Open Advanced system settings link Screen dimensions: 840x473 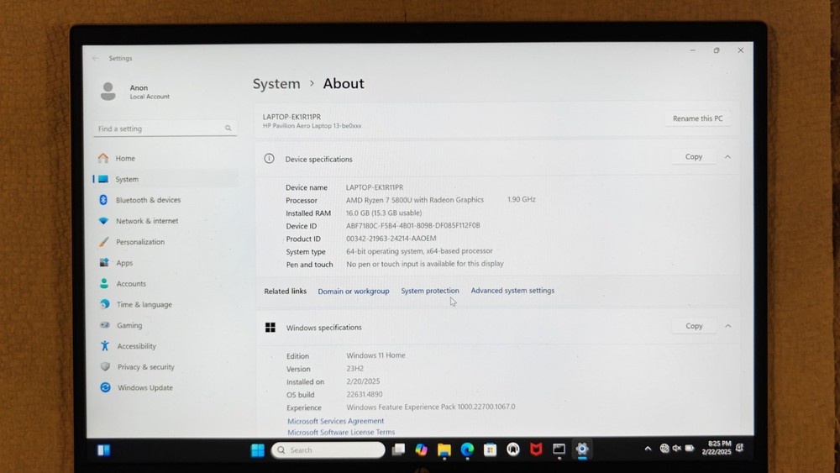(512, 291)
